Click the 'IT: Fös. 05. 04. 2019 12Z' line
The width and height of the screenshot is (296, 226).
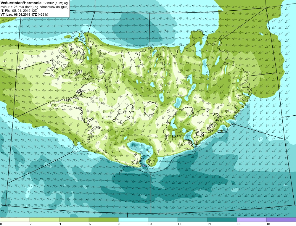19,11
